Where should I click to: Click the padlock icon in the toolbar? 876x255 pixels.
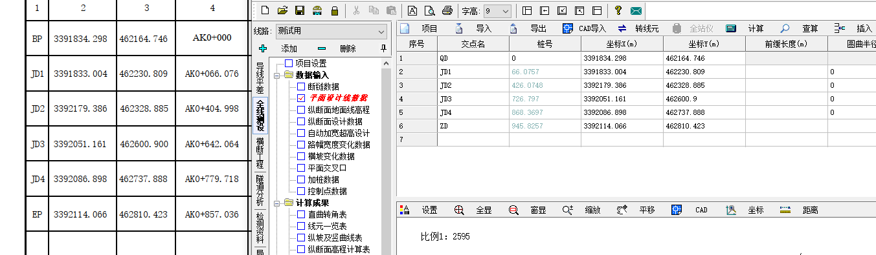point(335,11)
